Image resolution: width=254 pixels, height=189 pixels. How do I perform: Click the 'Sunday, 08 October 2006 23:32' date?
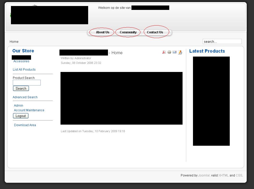(x=81, y=63)
